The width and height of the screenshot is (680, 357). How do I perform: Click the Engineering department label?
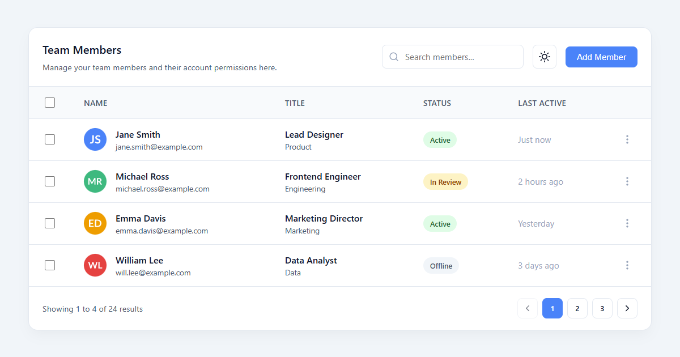[305, 189]
